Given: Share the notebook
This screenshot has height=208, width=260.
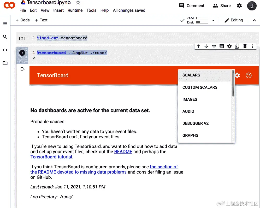Looking at the screenshot, I should click(222, 6).
